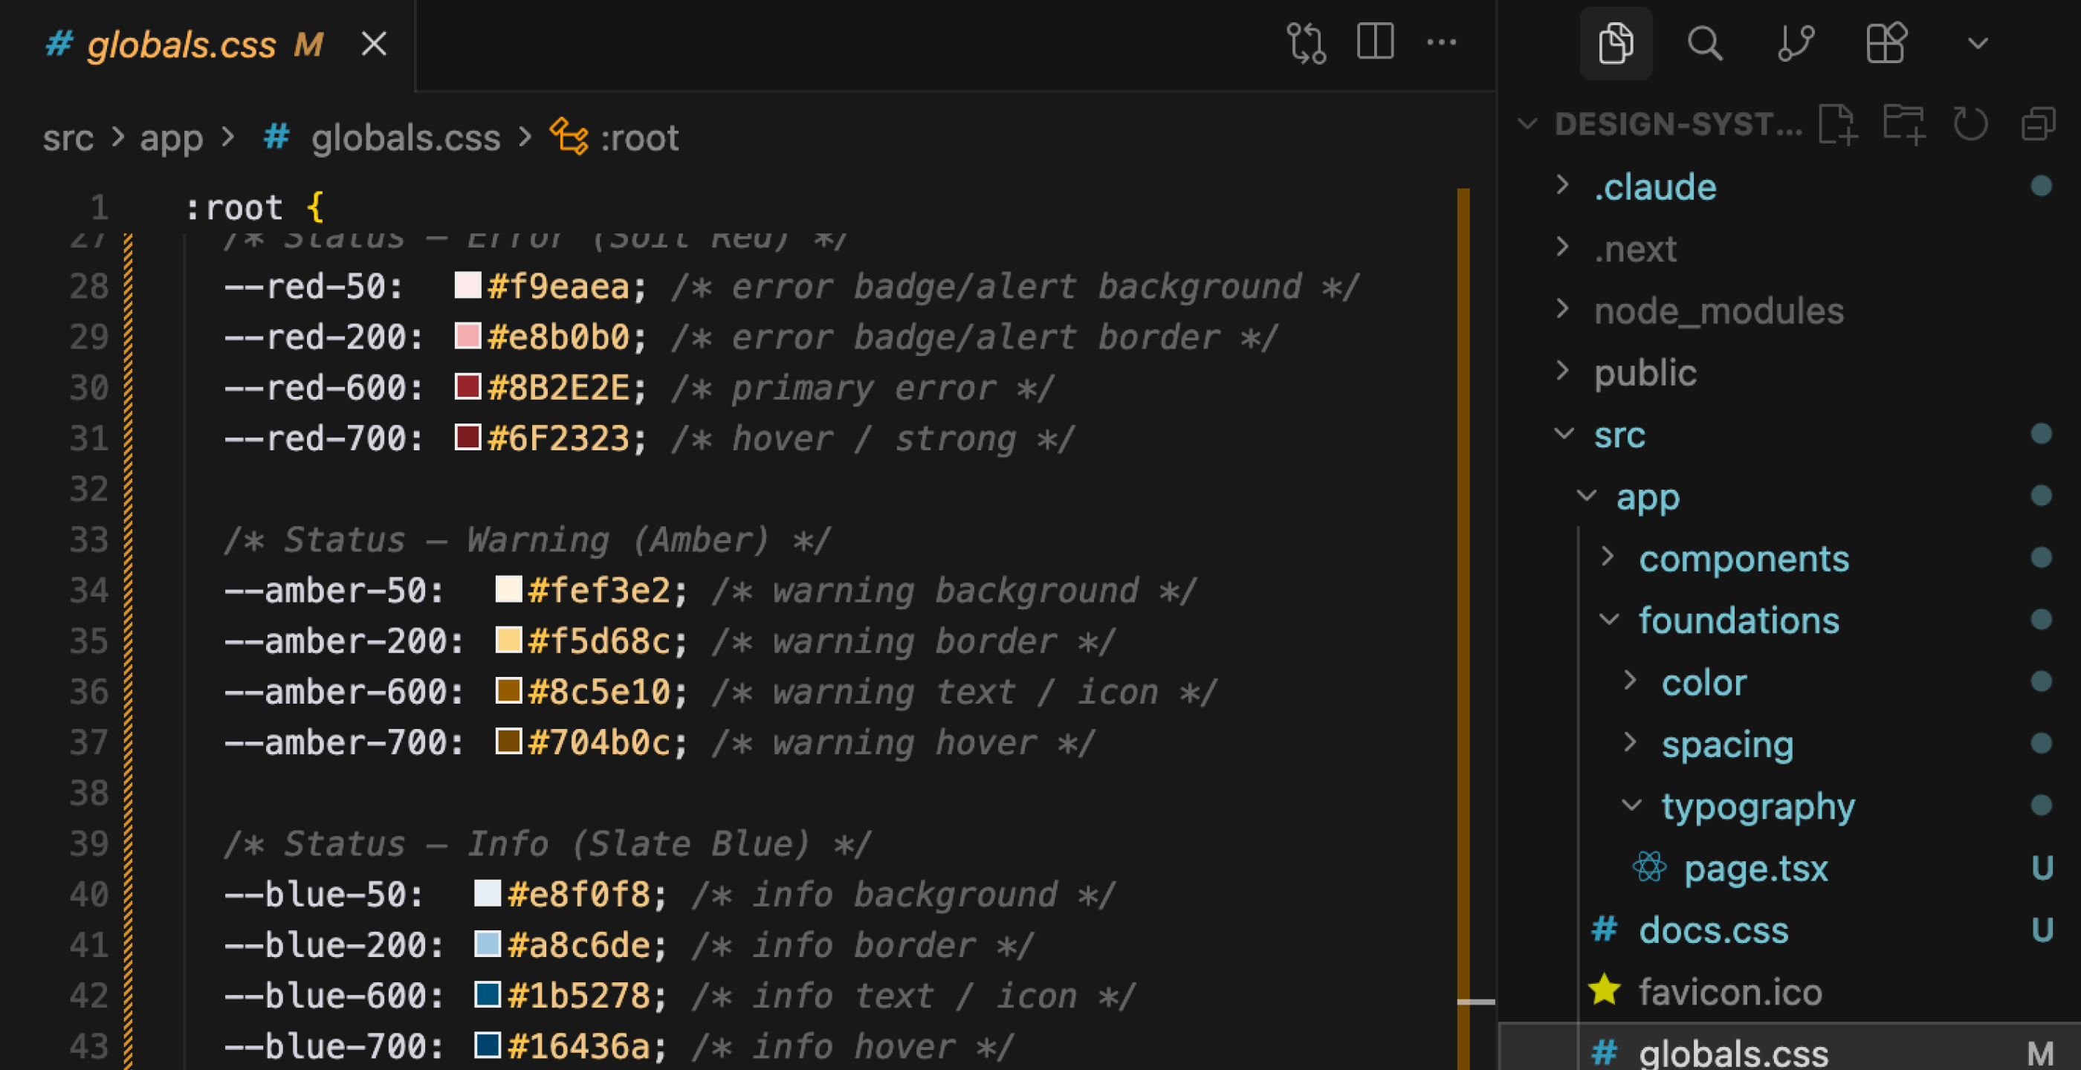
Task: Open color picker for #8c5e10 swatch
Action: (x=508, y=690)
